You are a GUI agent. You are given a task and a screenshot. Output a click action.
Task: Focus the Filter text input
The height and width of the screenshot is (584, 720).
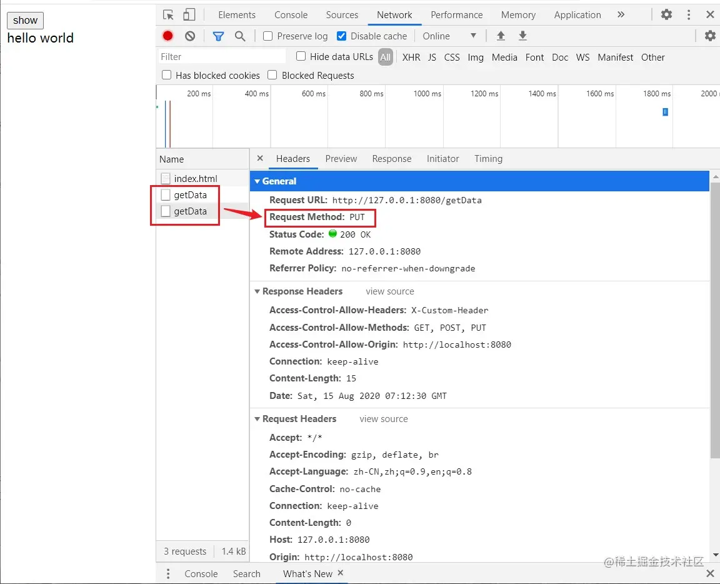[222, 56]
